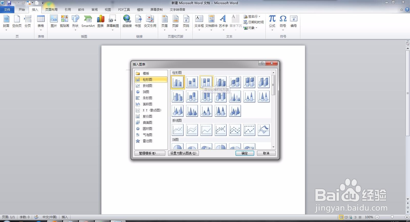The height and width of the screenshot is (222, 410).
Task: Select Templates (模板) in chart dialog
Action: pyautogui.click(x=151, y=73)
